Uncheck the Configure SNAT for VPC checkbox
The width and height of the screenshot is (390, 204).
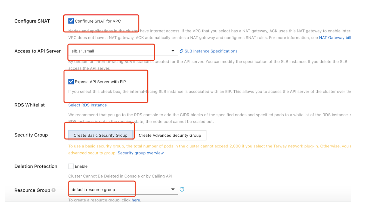pyautogui.click(x=71, y=21)
